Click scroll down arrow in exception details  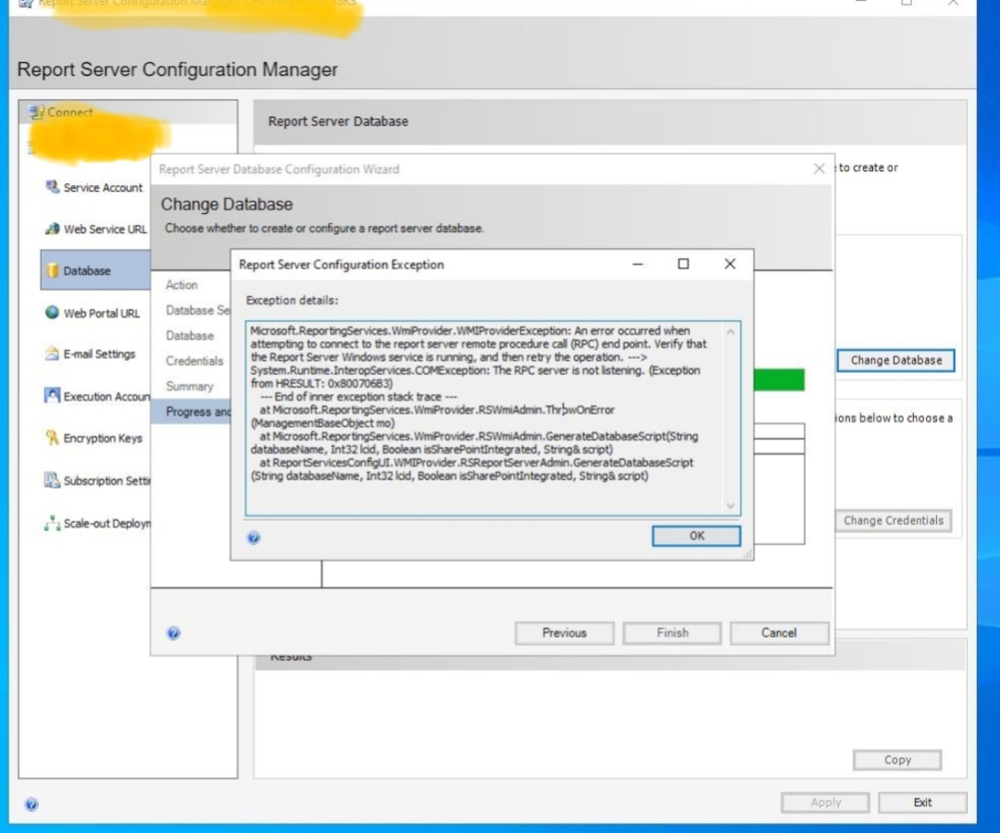pos(731,506)
